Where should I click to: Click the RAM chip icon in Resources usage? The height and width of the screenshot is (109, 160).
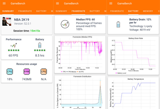27,72
